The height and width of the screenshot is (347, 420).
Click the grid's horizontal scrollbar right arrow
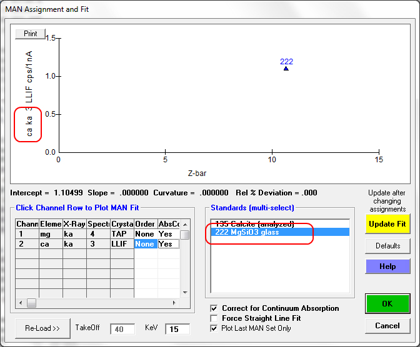pos(176,303)
